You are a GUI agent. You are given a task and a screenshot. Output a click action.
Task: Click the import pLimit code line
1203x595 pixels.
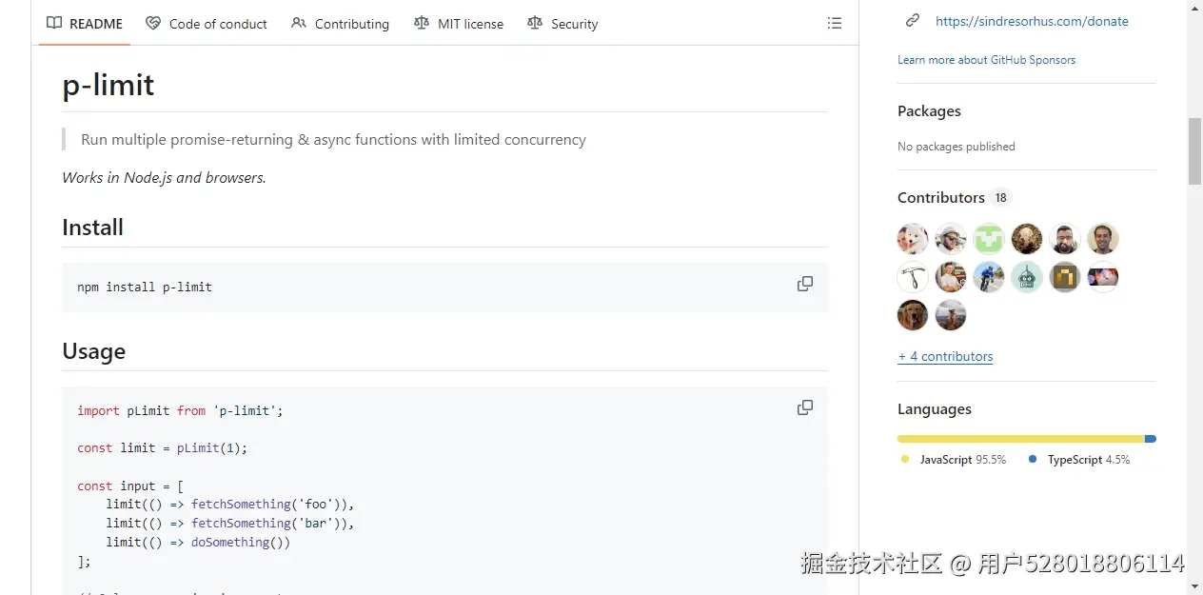[x=180, y=410]
